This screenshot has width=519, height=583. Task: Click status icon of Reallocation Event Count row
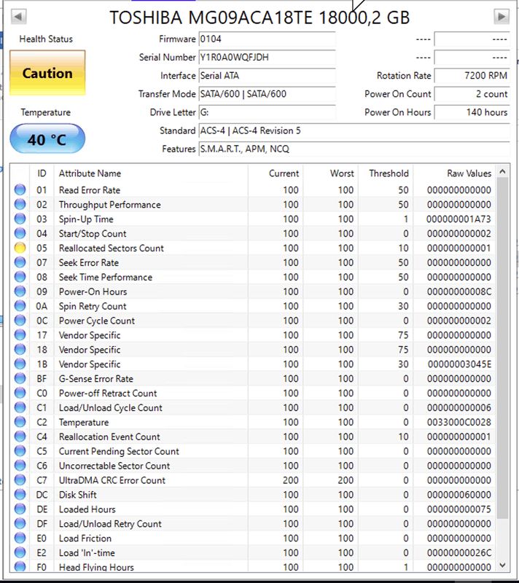click(20, 437)
